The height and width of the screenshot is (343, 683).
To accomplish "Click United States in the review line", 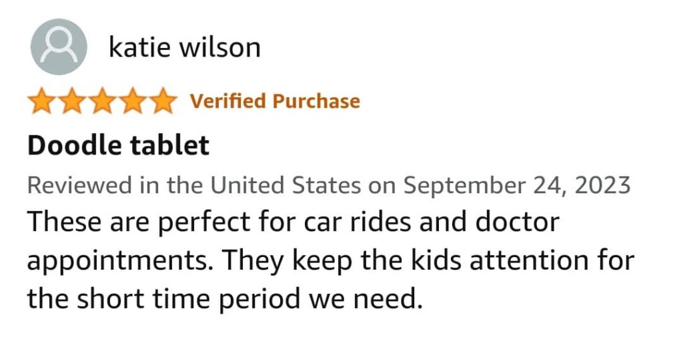I will [x=285, y=186].
